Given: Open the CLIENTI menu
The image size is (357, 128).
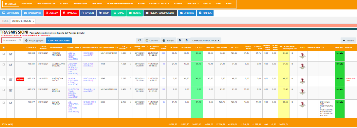Looking at the screenshot, I should pyautogui.click(x=64, y=4).
